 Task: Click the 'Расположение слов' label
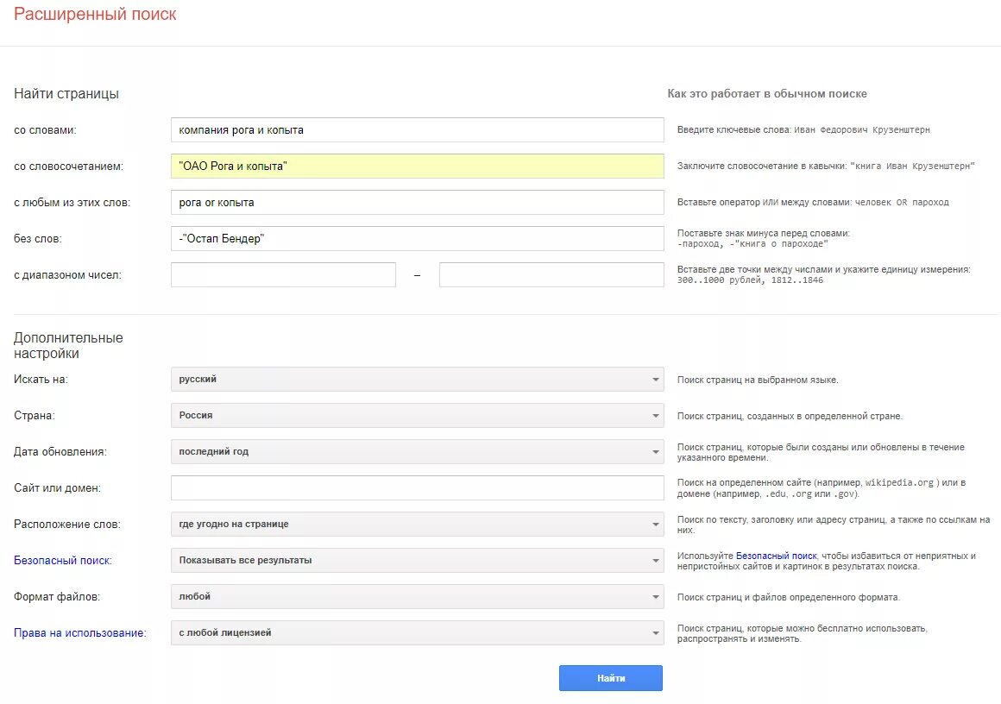67,524
